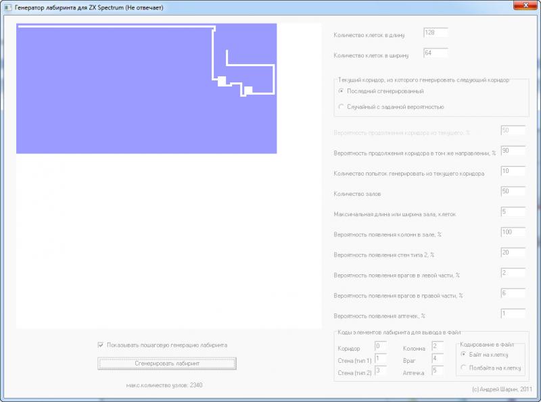Click the 'Максимальная длина или ширина зала' field

pos(512,212)
